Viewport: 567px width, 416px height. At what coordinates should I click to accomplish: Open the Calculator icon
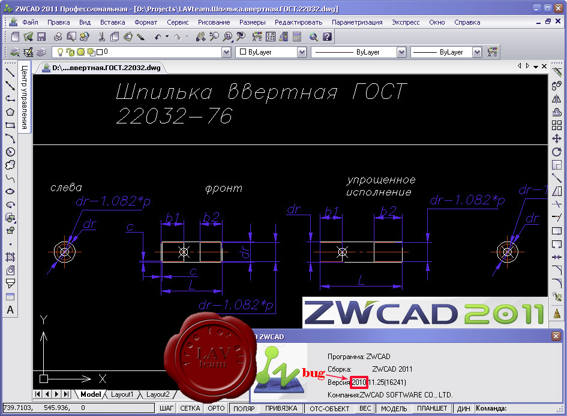click(297, 37)
